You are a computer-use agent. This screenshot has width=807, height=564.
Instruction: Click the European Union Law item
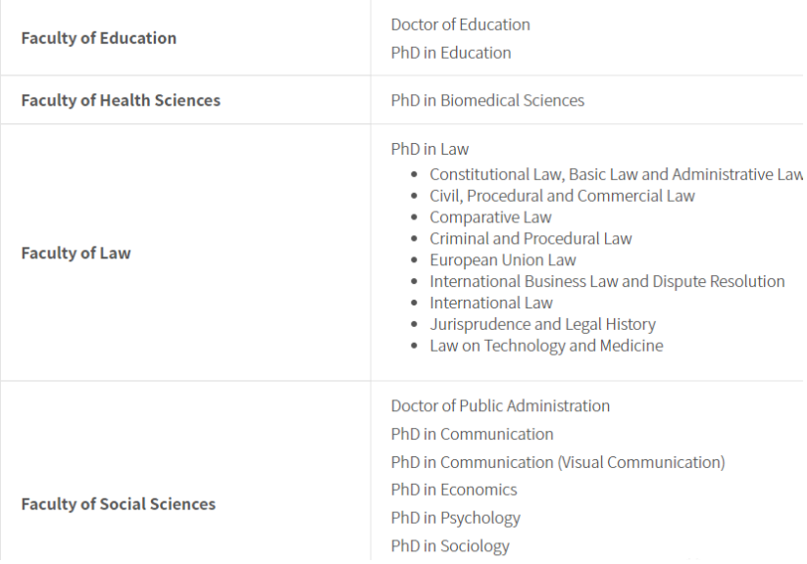(x=502, y=260)
